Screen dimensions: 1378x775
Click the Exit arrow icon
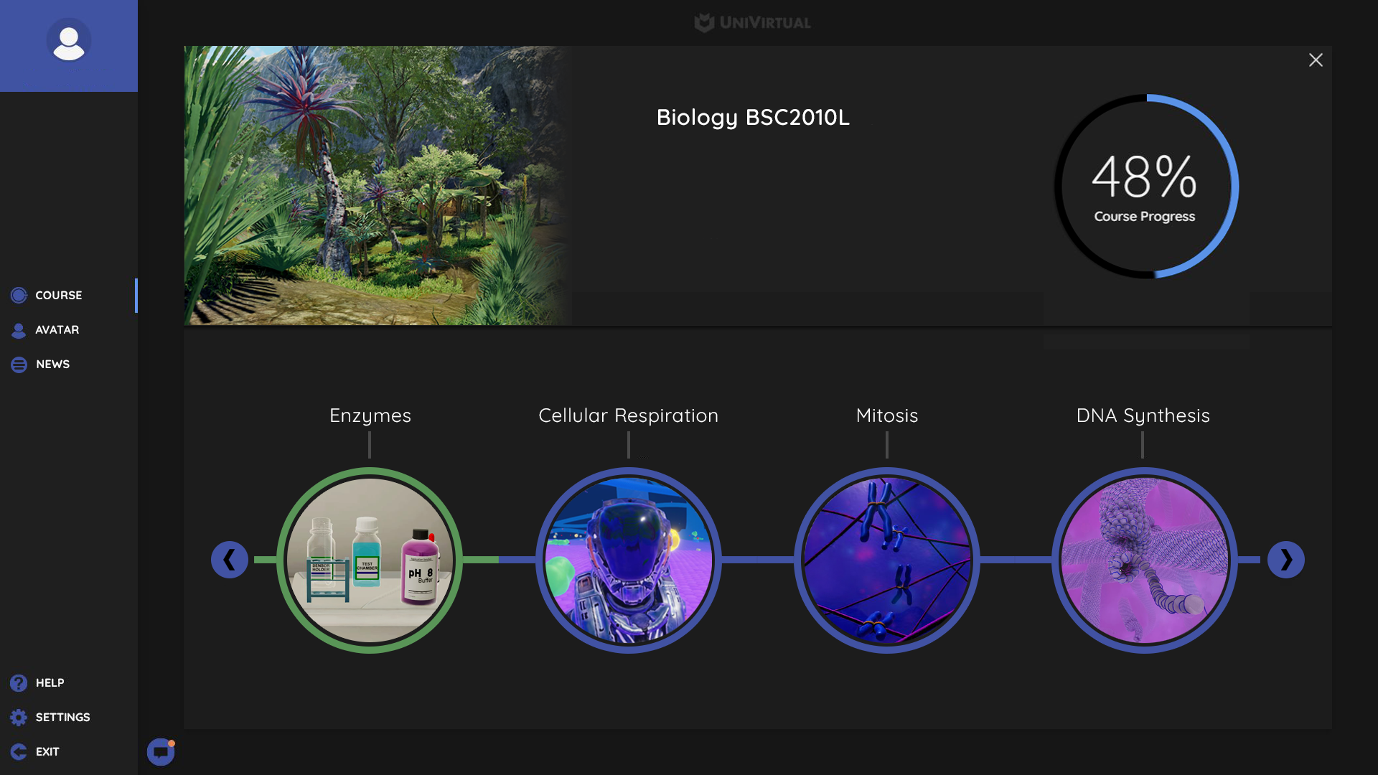pos(19,752)
